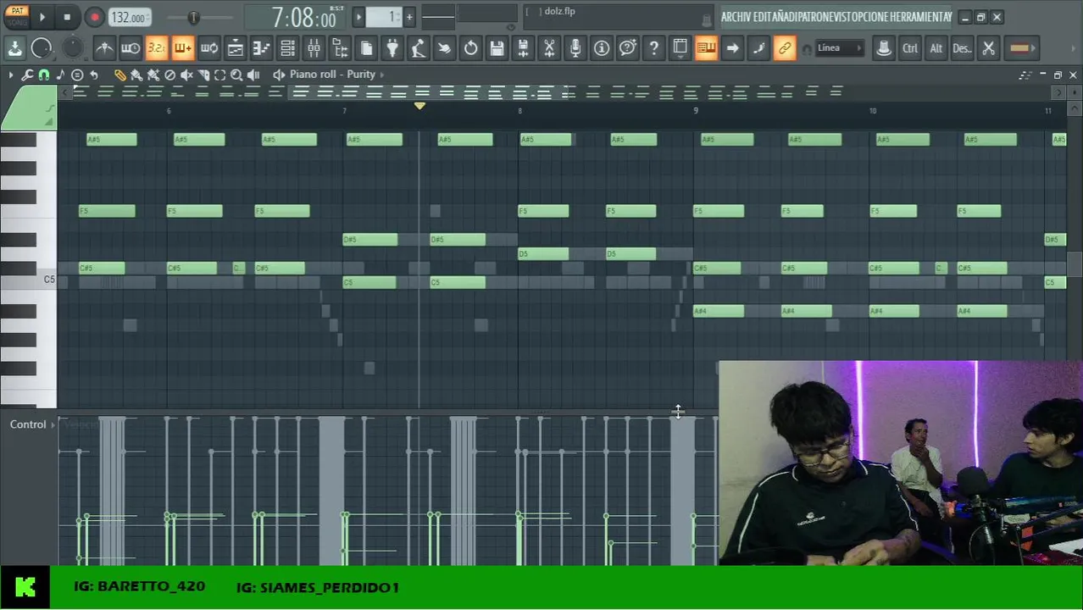This screenshot has height=610, width=1083.
Task: Open the arrange windows dropdown icon
Action: click(680, 48)
